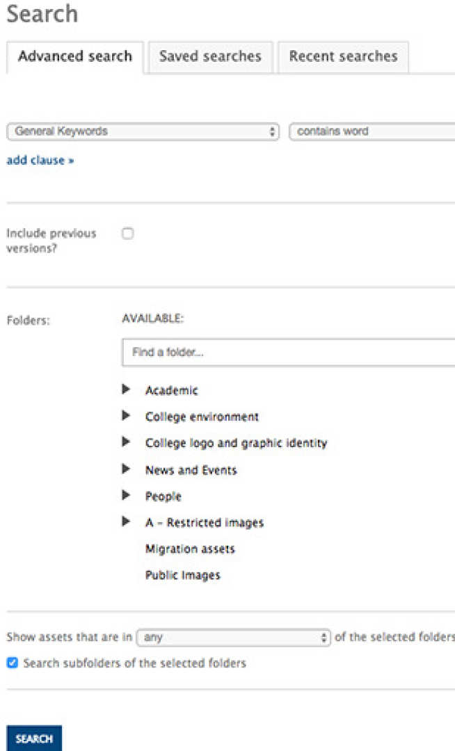The image size is (455, 751).
Task: Uncheck Search subfolders of selected folders
Action: click(13, 663)
